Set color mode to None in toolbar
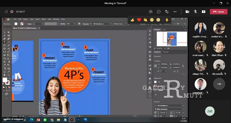 [9, 87]
